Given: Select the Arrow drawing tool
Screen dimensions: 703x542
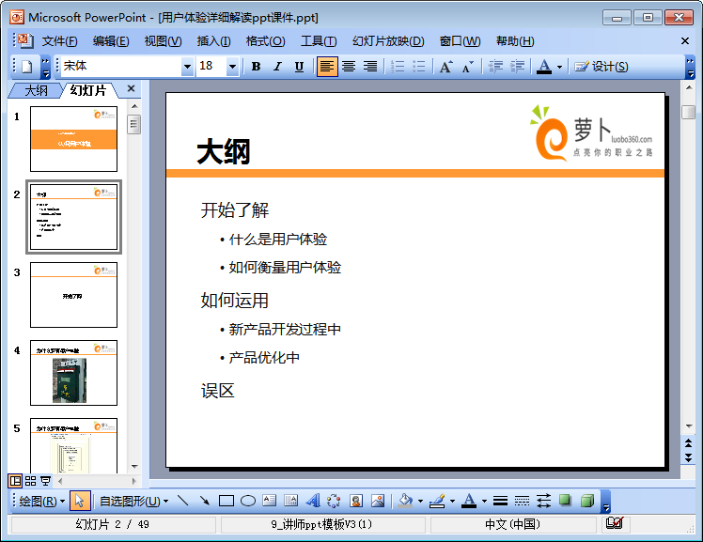Looking at the screenshot, I should coord(204,501).
